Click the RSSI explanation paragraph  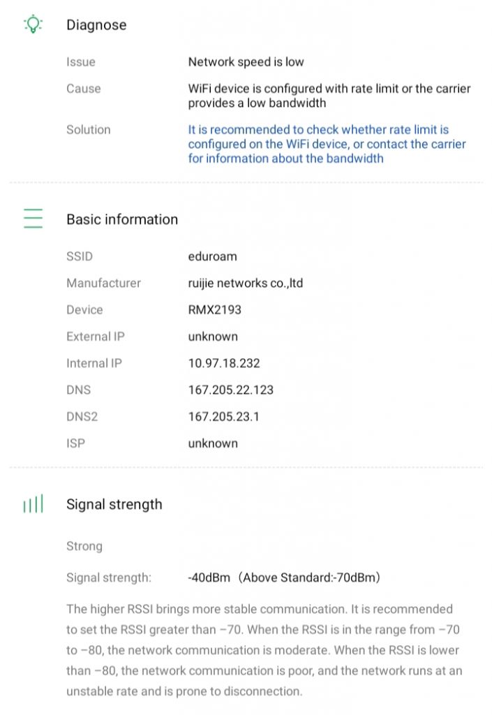point(264,650)
